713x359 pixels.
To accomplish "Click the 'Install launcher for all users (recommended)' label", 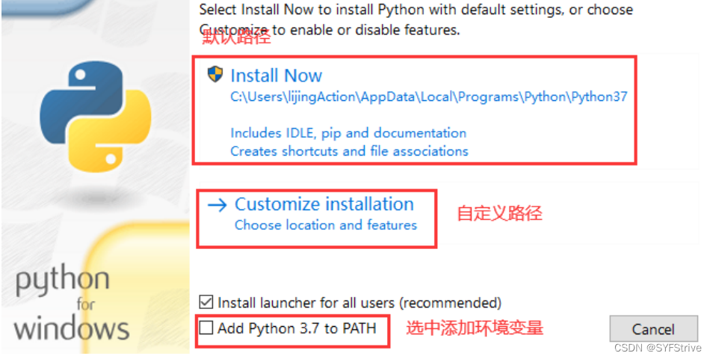I will (359, 303).
